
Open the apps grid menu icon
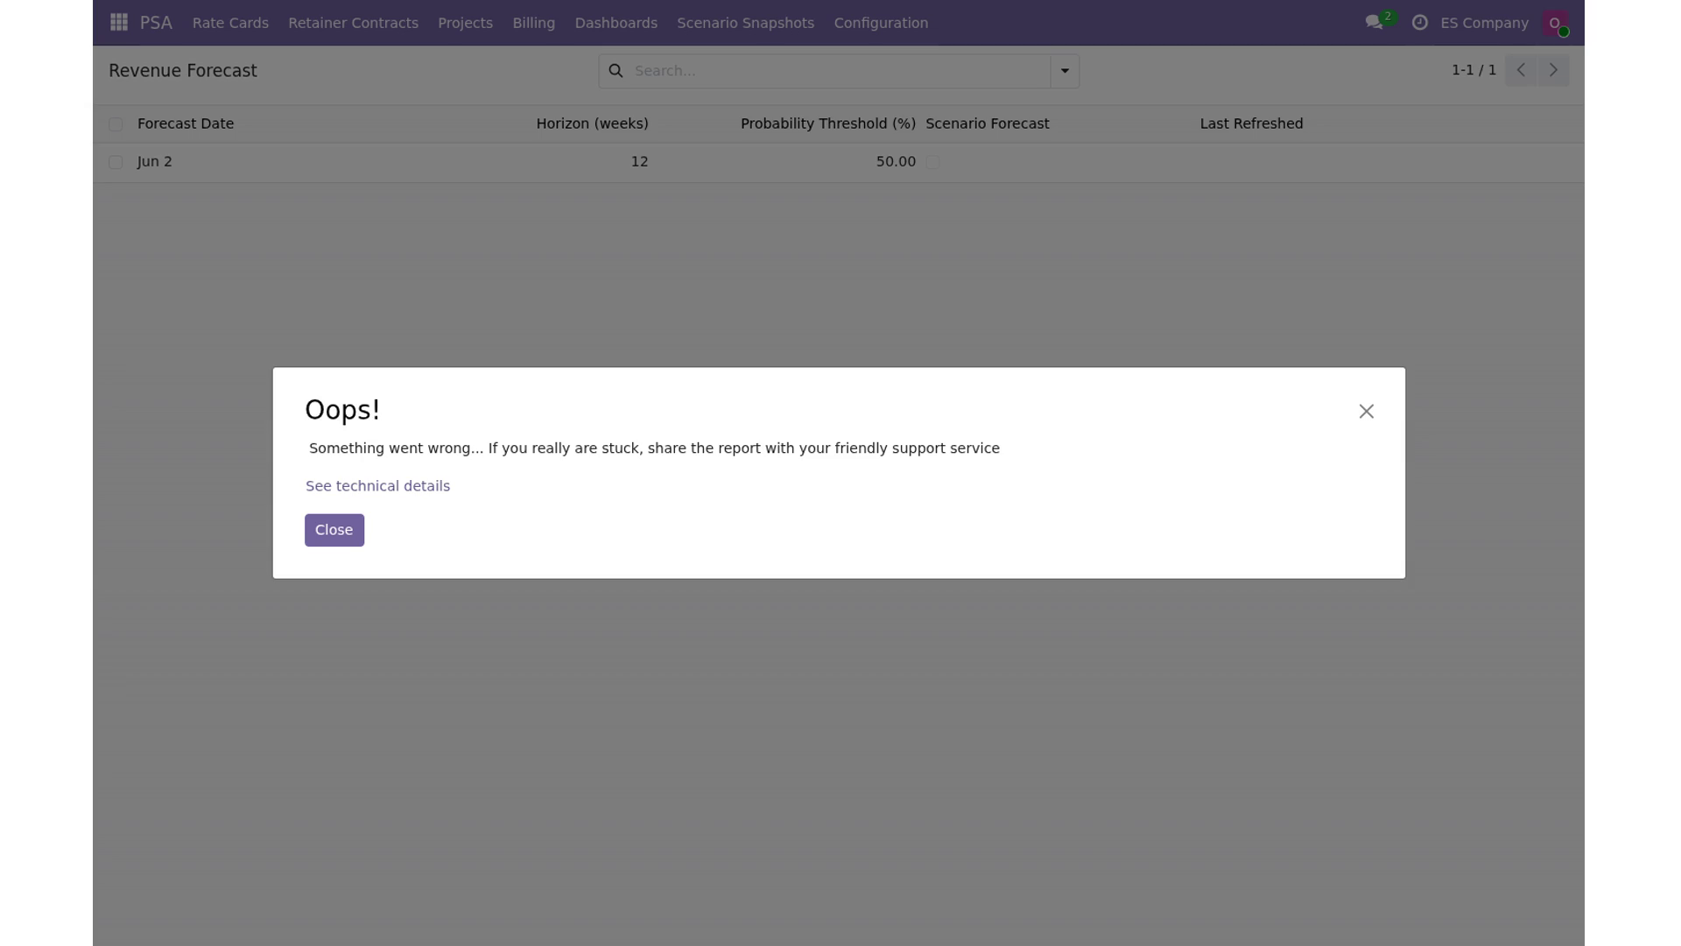[x=119, y=23]
